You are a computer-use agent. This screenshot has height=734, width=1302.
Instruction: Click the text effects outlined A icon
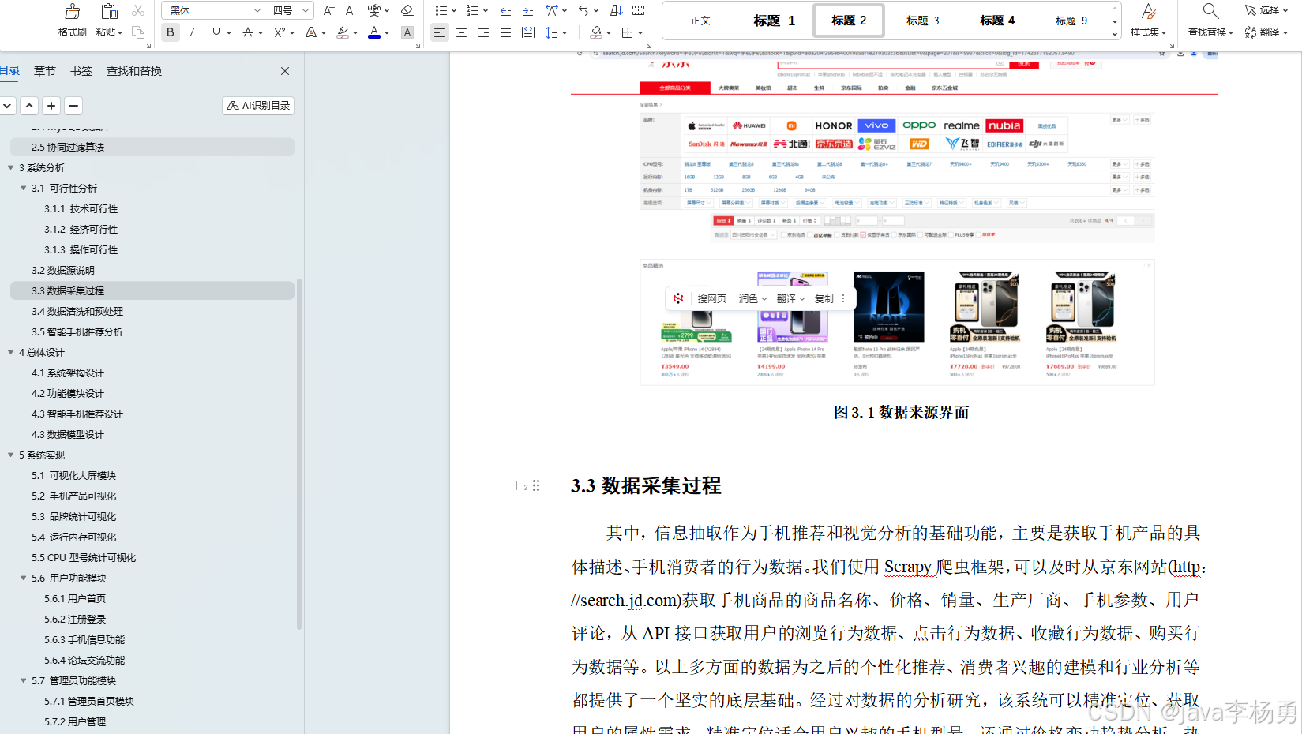point(311,32)
